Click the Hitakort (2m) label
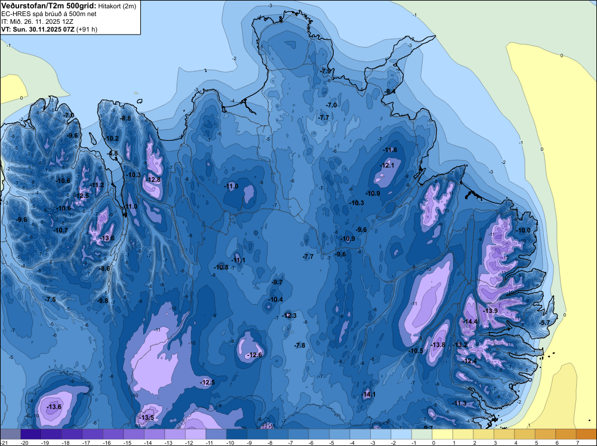Image resolution: width=597 pixels, height=446 pixels. pyautogui.click(x=117, y=6)
